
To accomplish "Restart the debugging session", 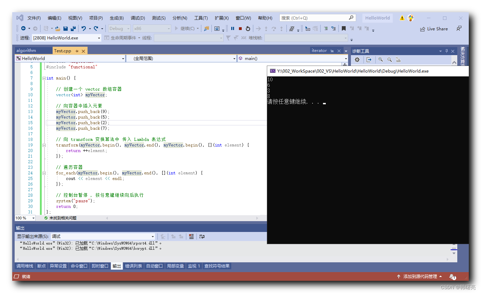I will pyautogui.click(x=247, y=29).
